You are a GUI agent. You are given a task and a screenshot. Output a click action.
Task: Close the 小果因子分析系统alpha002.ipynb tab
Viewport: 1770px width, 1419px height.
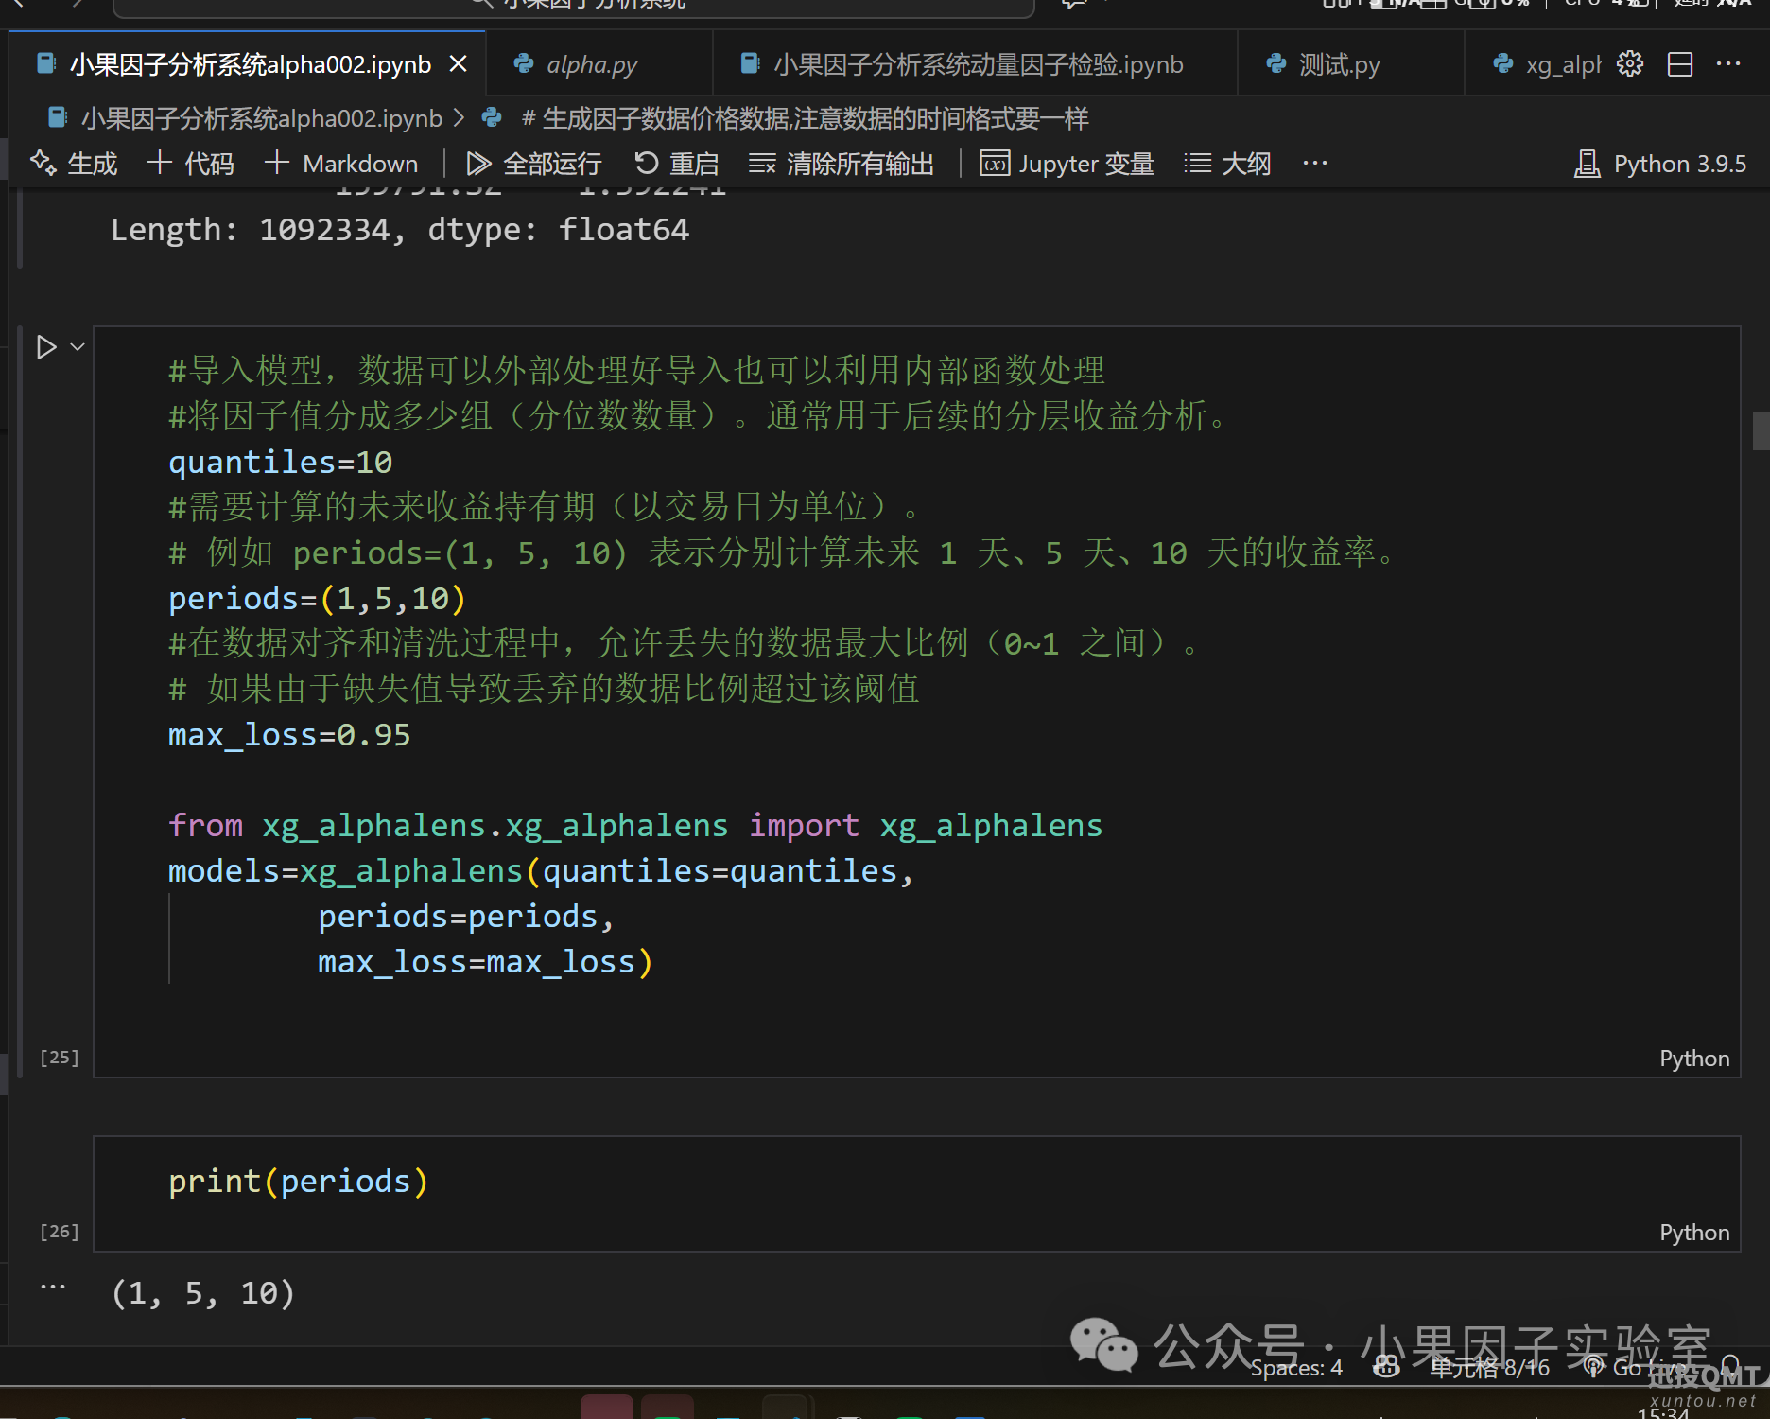[x=458, y=64]
